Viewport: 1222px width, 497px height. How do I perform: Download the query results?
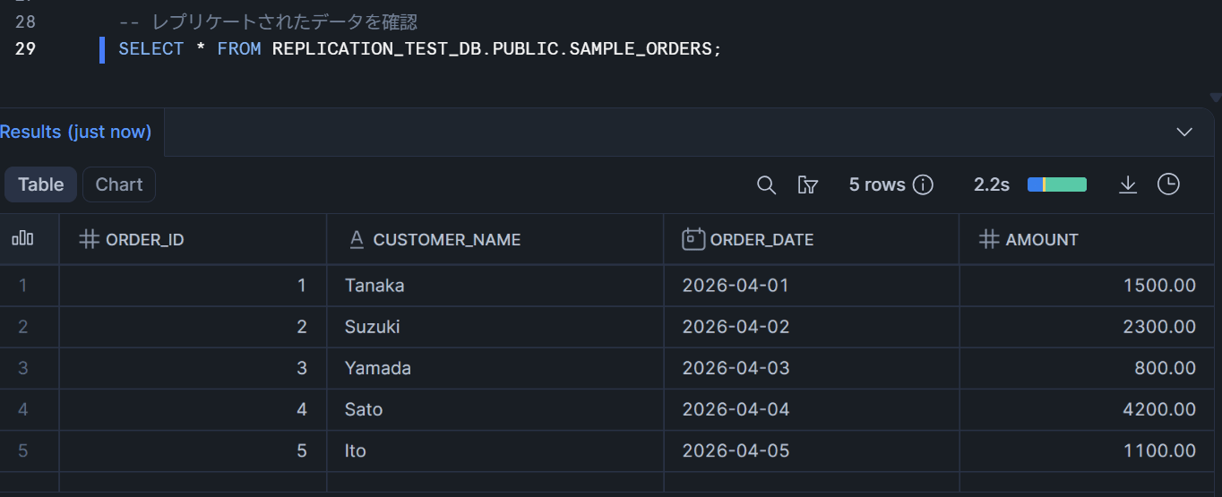[1128, 184]
